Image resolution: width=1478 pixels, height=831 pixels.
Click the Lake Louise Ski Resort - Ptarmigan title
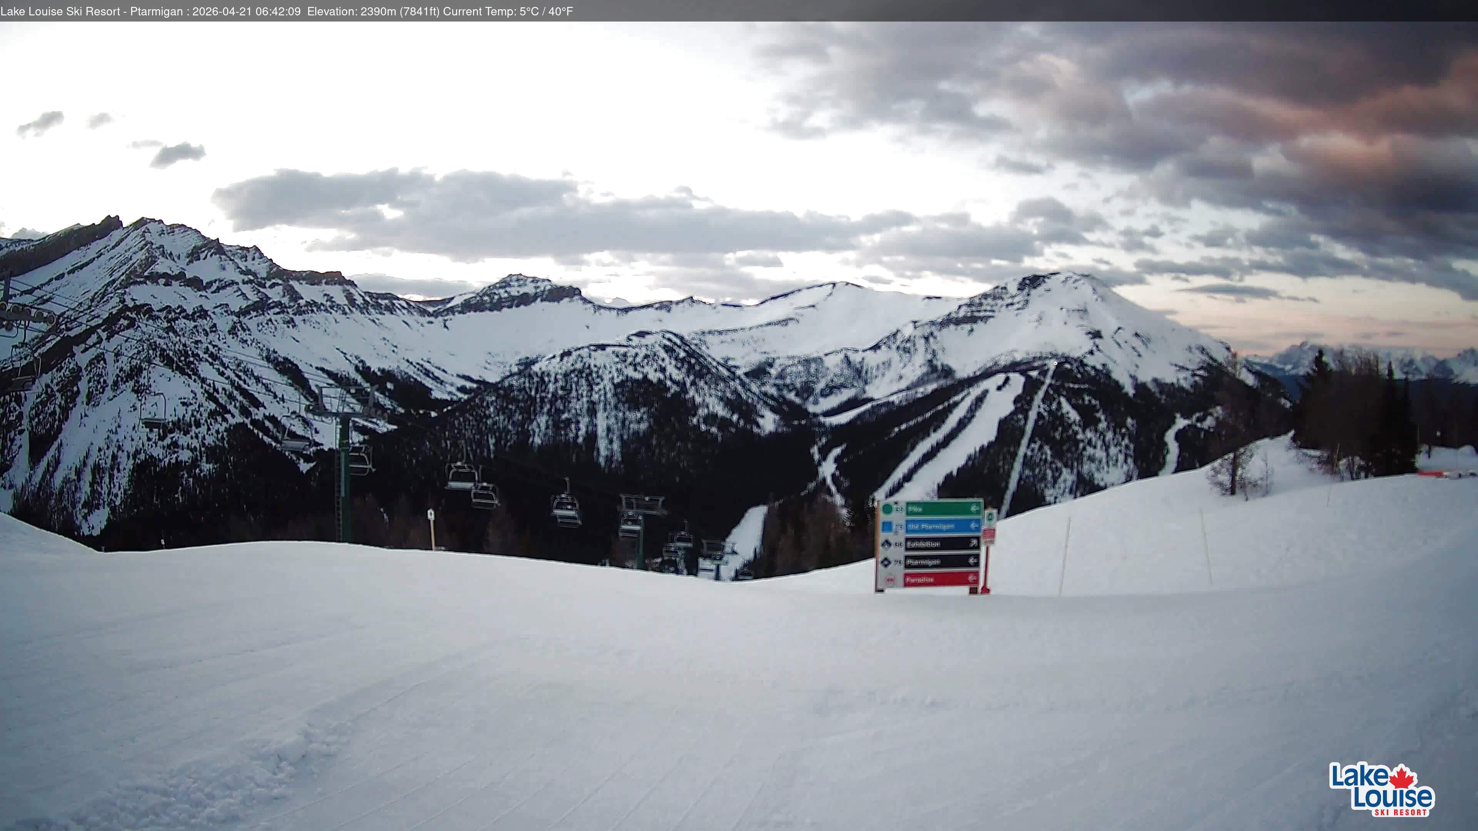point(91,12)
